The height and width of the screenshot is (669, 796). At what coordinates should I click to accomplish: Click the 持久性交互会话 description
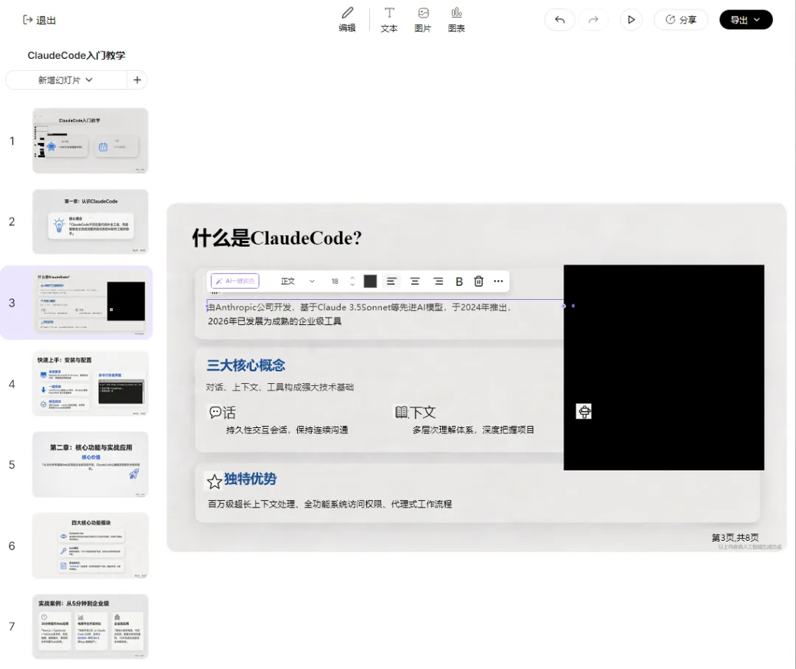(287, 430)
